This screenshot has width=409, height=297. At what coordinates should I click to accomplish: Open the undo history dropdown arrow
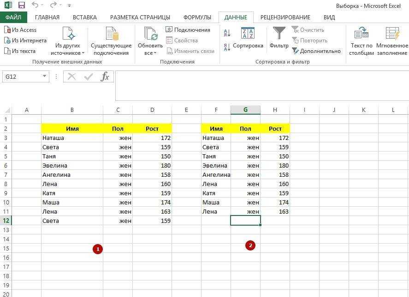(x=42, y=5)
